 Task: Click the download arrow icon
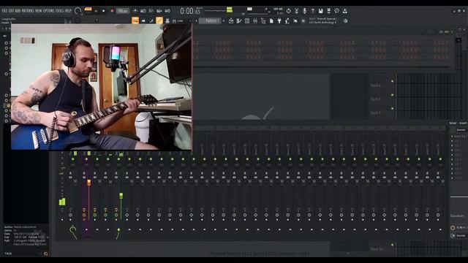(x=344, y=11)
